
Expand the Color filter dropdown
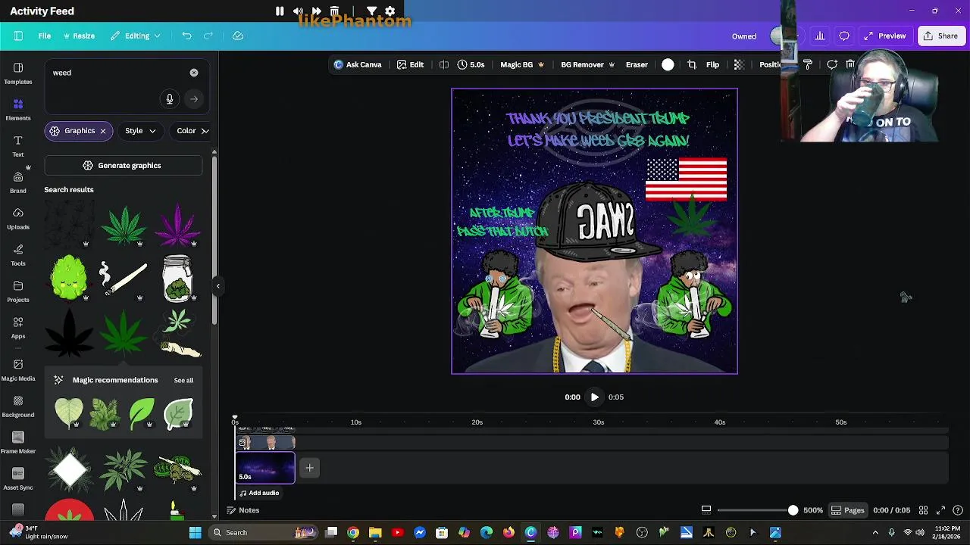192,131
